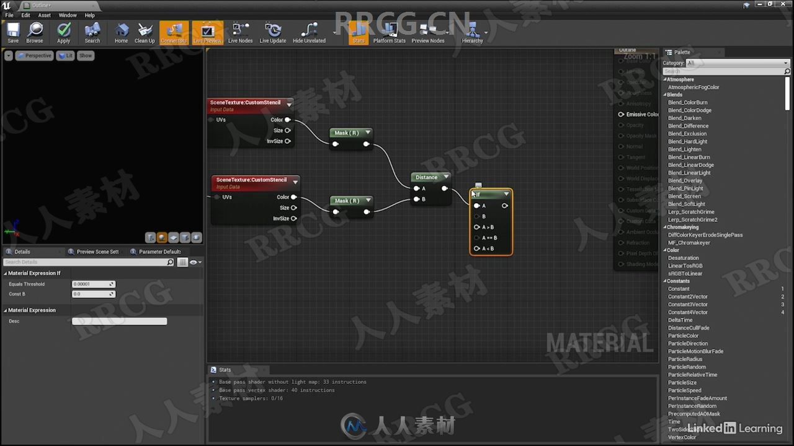The width and height of the screenshot is (794, 446).
Task: Click the Distance node output pin
Action: pyautogui.click(x=444, y=188)
